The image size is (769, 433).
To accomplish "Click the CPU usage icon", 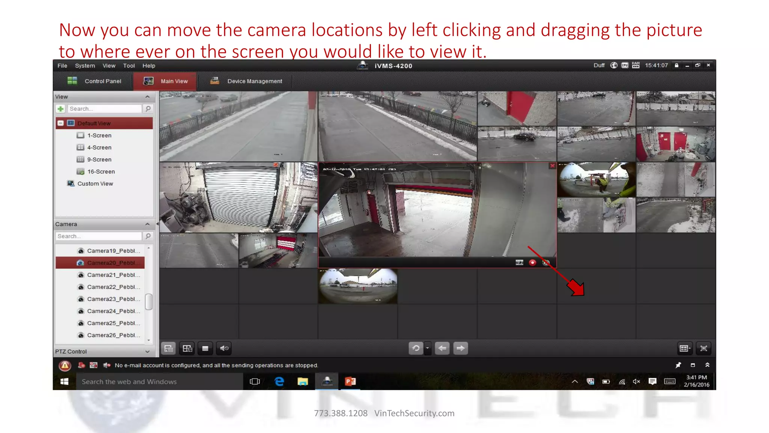I will coord(625,65).
